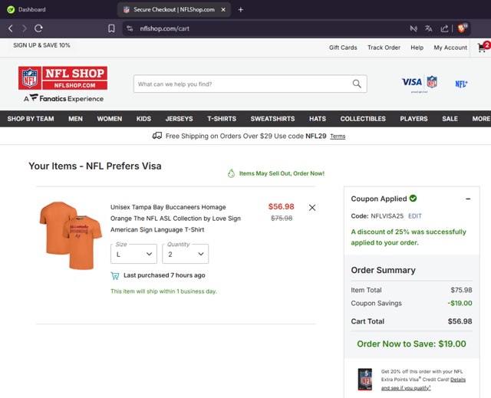Click the NFL Shop logo
Viewport: 491px width, 398px height.
point(63,78)
